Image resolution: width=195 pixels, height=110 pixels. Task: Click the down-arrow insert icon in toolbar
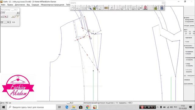(112, 8)
